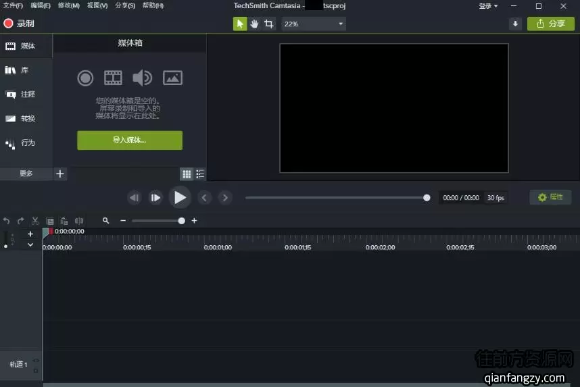Image resolution: width=580 pixels, height=387 pixels.
Task: Open the 属性 properties panel
Action: (550, 197)
